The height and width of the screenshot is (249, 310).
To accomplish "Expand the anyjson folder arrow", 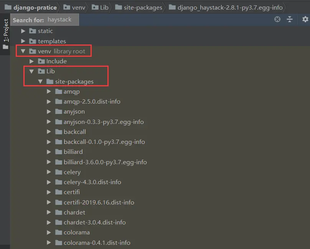I will 49,112.
